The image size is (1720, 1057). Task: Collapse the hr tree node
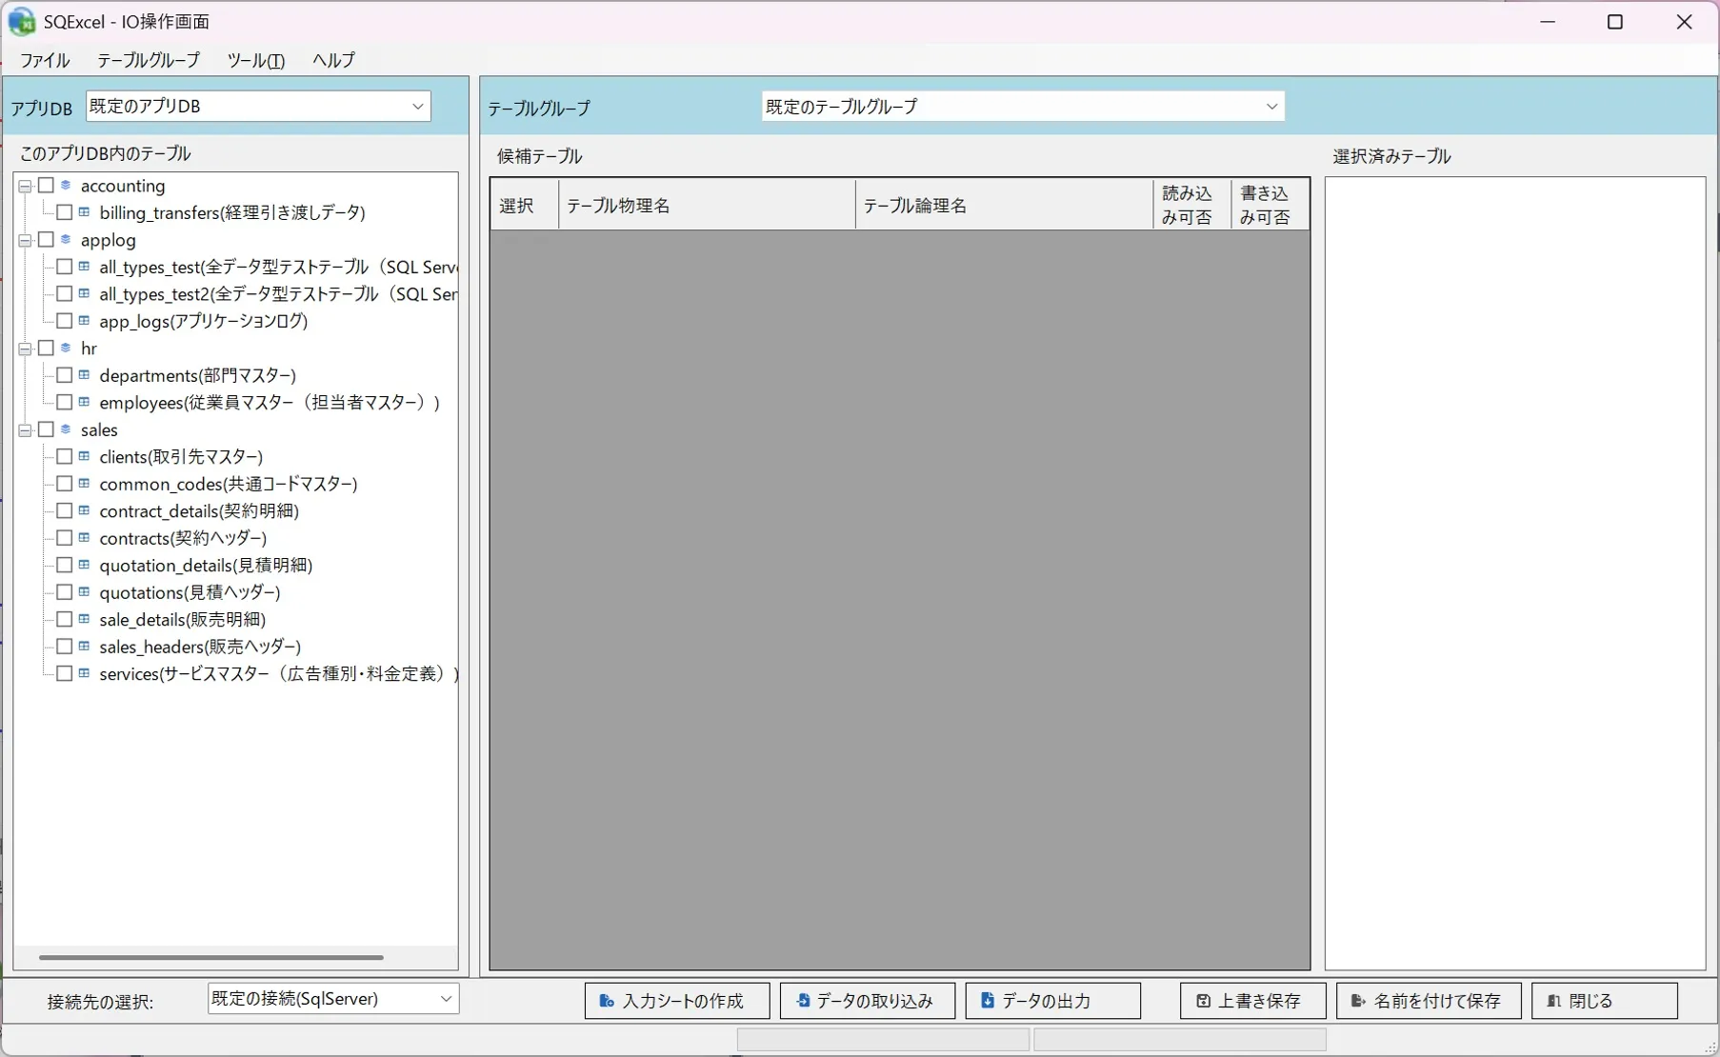coord(26,349)
